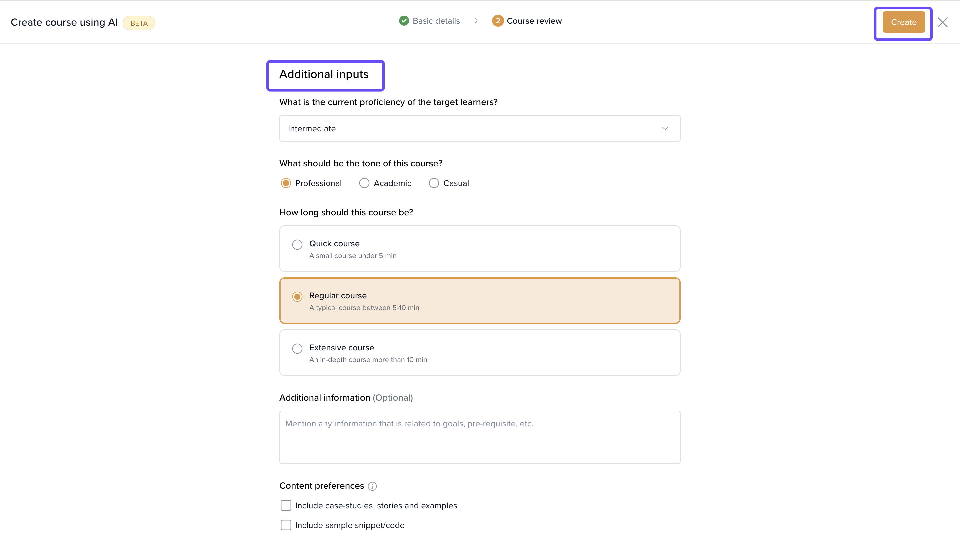This screenshot has height=542, width=960.
Task: Choose the Casual tone radio button
Action: (x=434, y=183)
